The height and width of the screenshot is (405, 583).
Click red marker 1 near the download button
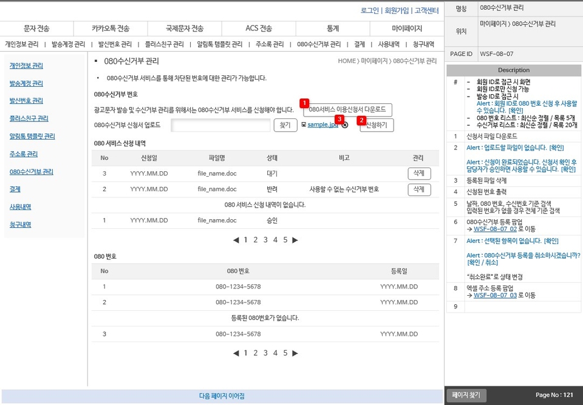tap(304, 103)
